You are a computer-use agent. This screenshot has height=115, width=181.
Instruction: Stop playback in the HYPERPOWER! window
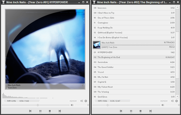click(50, 111)
